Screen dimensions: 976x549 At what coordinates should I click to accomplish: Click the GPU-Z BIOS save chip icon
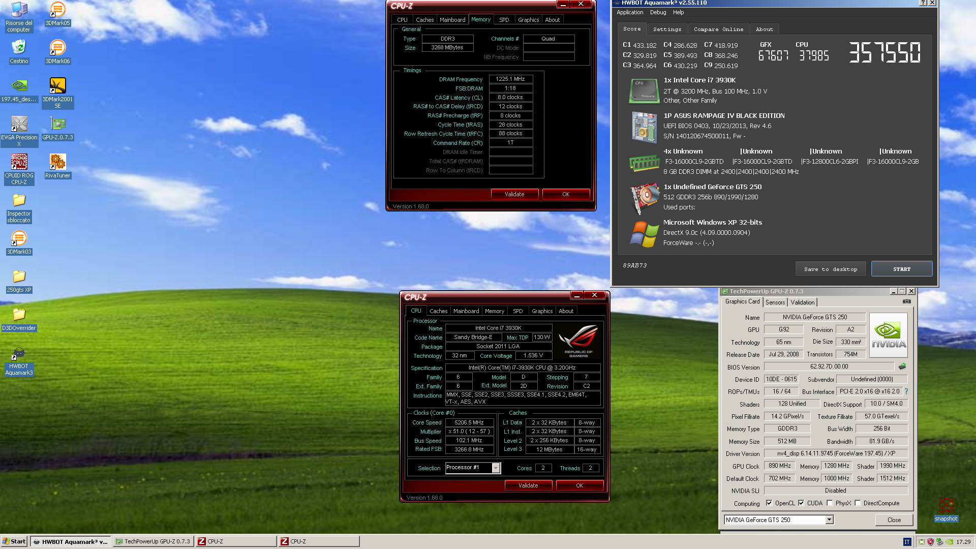click(902, 366)
